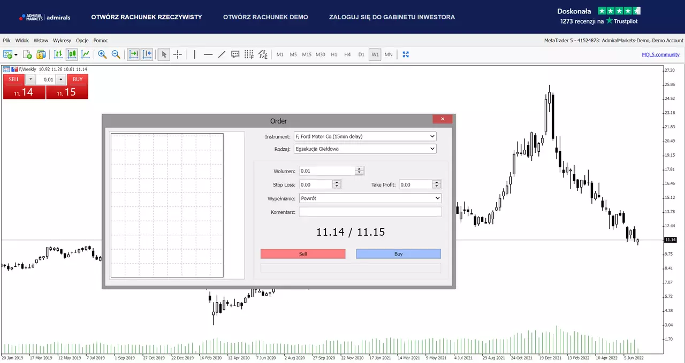Select the zoom out magnifier icon

[116, 55]
